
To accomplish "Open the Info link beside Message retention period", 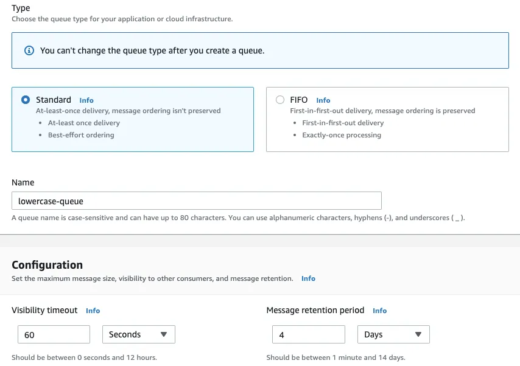I will [379, 311].
